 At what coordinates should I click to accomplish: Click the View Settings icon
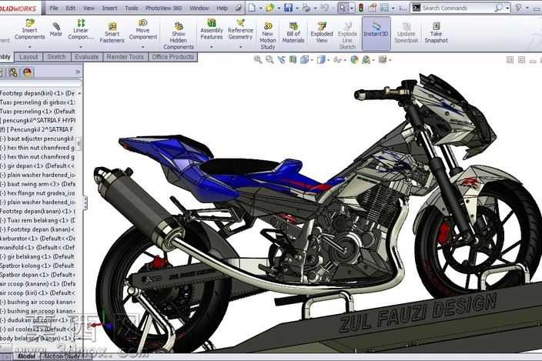coord(383,60)
